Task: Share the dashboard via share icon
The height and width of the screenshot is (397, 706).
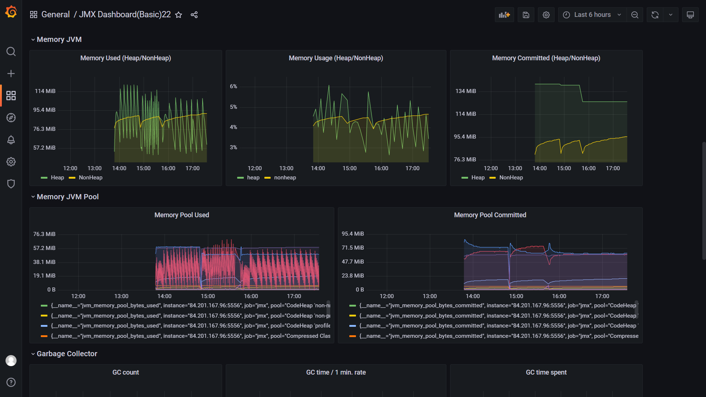Action: pos(194,15)
